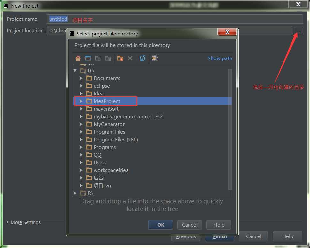Click Help in directory dialog
The height and width of the screenshot is (248, 310).
point(219,225)
